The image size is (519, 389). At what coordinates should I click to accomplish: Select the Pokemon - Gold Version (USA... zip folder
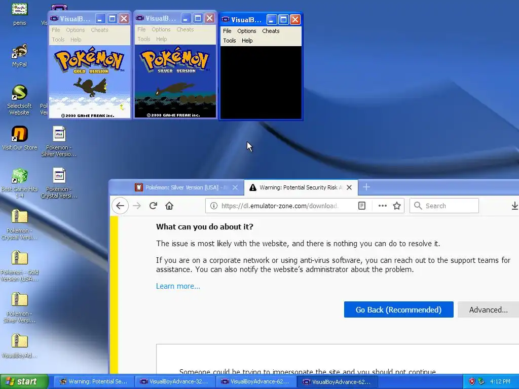point(20,266)
